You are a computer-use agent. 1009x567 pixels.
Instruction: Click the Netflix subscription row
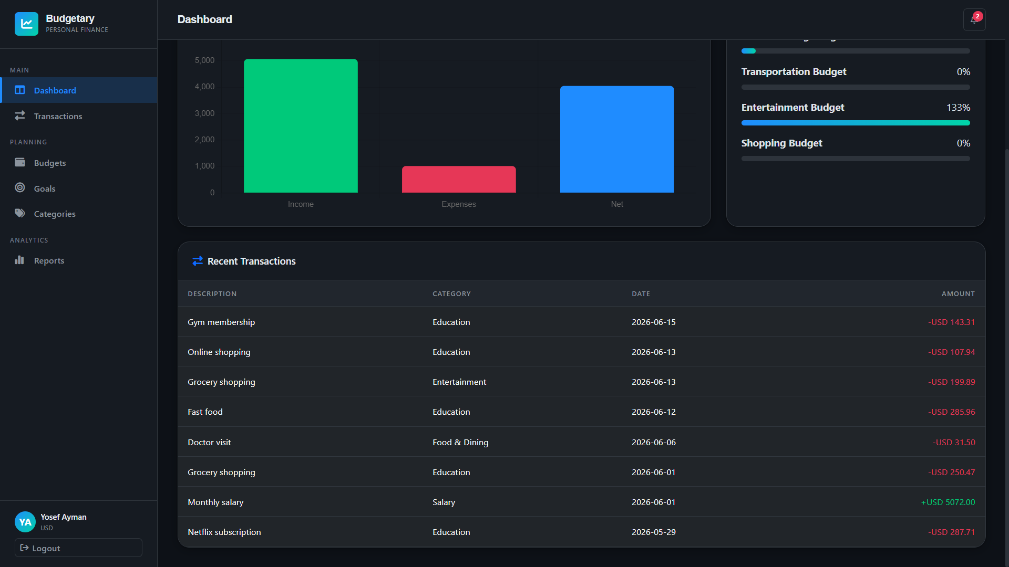coord(581,532)
